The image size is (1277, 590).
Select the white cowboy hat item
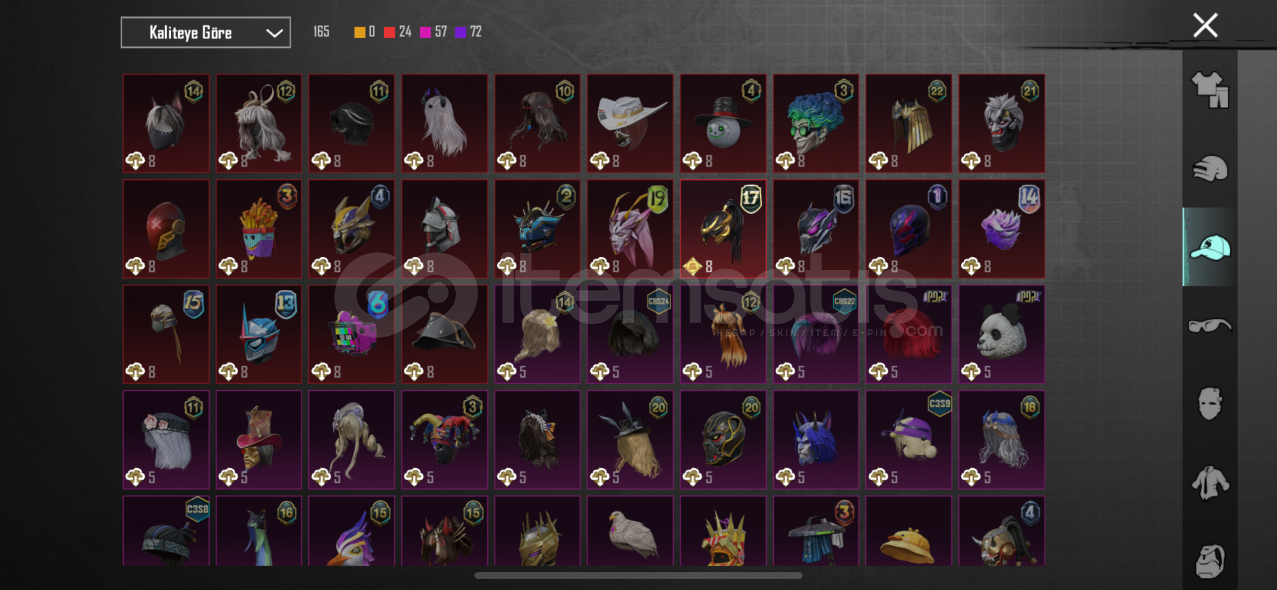coord(630,123)
